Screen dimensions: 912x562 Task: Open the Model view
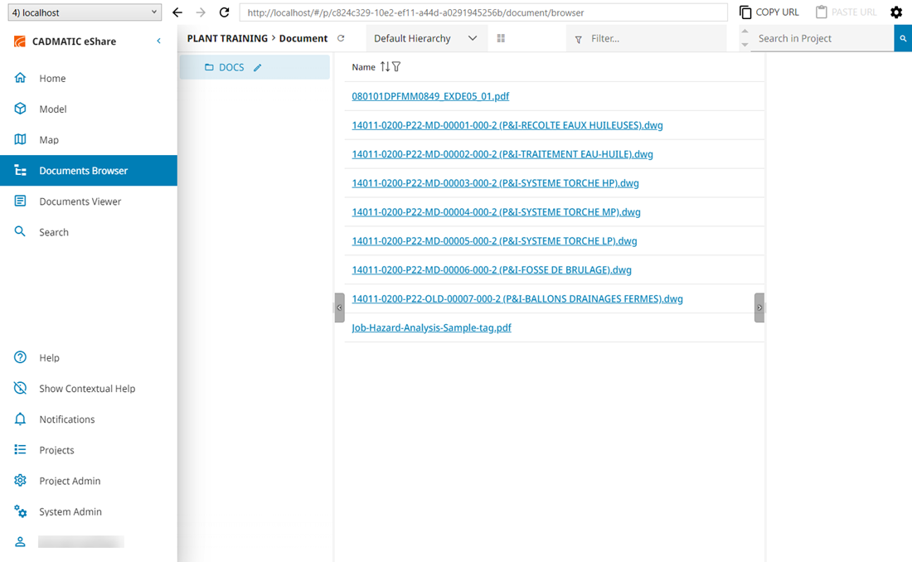pos(89,109)
